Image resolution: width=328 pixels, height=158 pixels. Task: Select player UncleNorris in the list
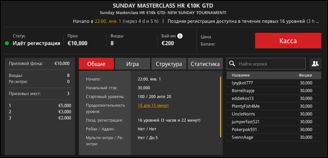pos(243,114)
